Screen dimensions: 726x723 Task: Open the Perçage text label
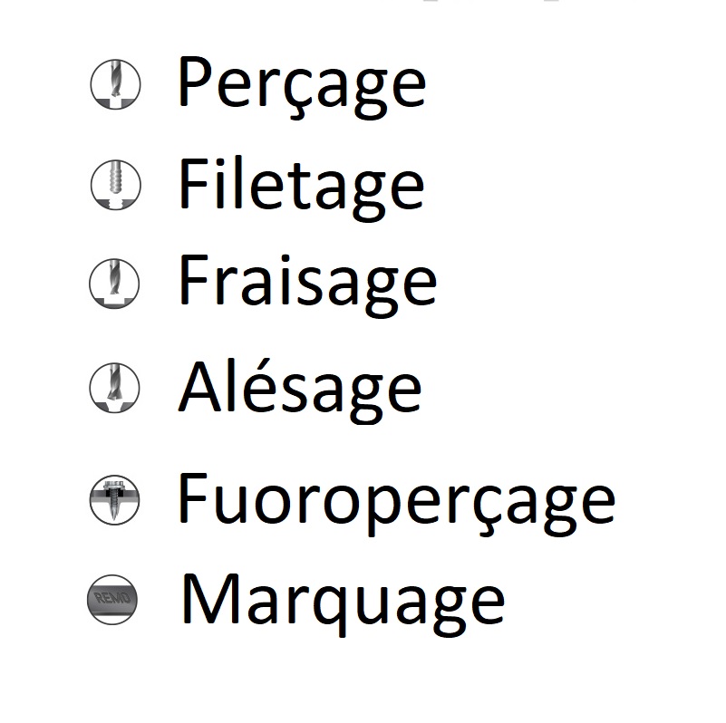(302, 88)
